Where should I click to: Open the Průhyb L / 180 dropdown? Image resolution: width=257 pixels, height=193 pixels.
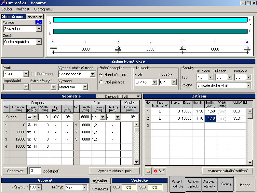pyautogui.click(x=39, y=187)
